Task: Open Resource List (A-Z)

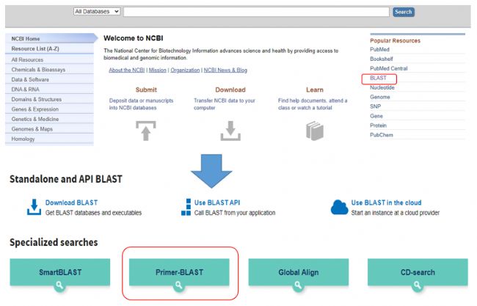Action: tap(50, 48)
